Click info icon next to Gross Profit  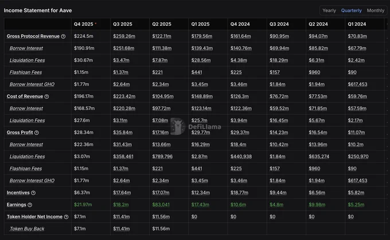click(x=37, y=133)
